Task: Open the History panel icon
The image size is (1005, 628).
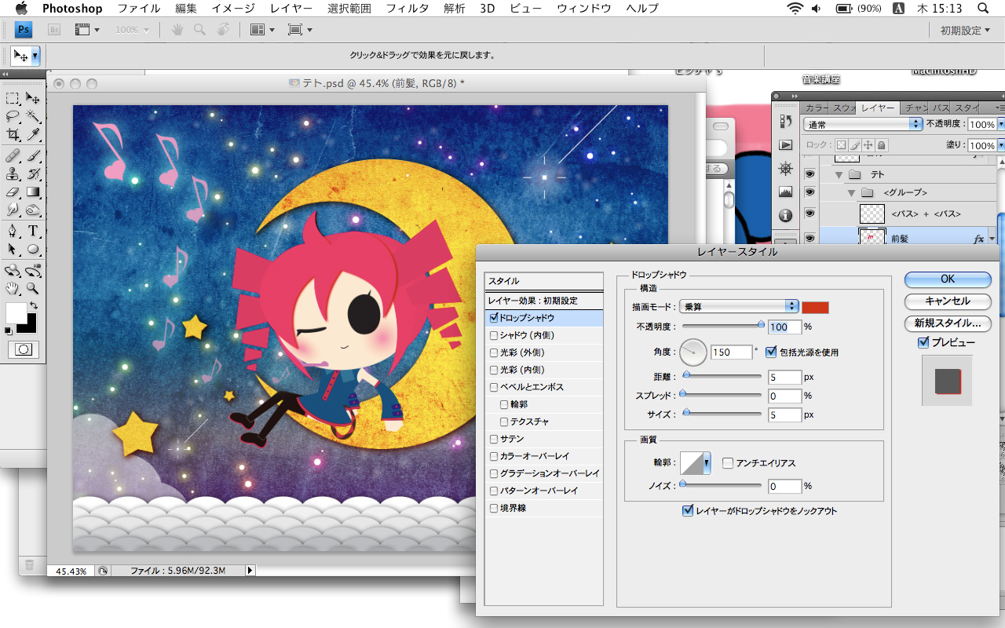Action: [x=785, y=121]
